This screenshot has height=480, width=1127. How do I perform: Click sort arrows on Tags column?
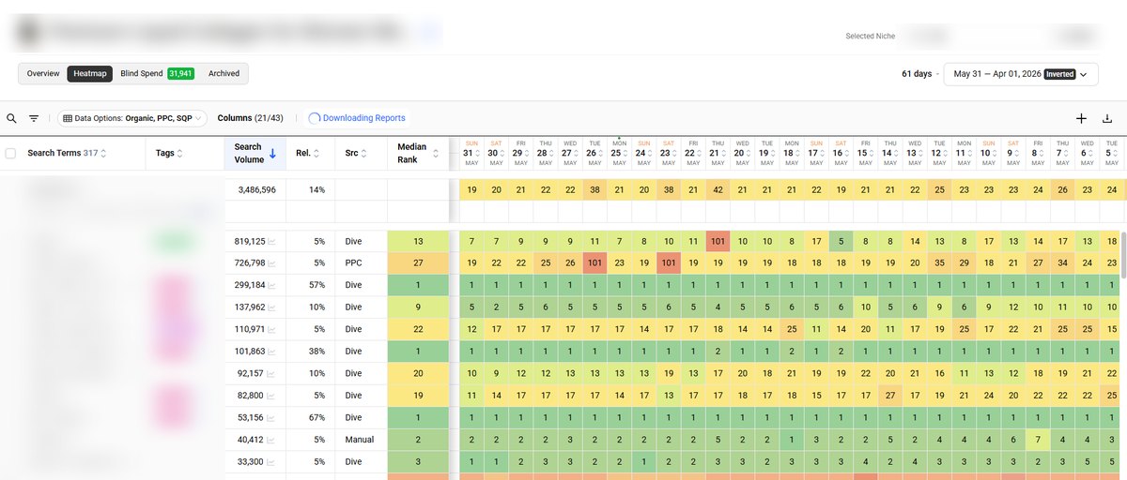coord(179,154)
